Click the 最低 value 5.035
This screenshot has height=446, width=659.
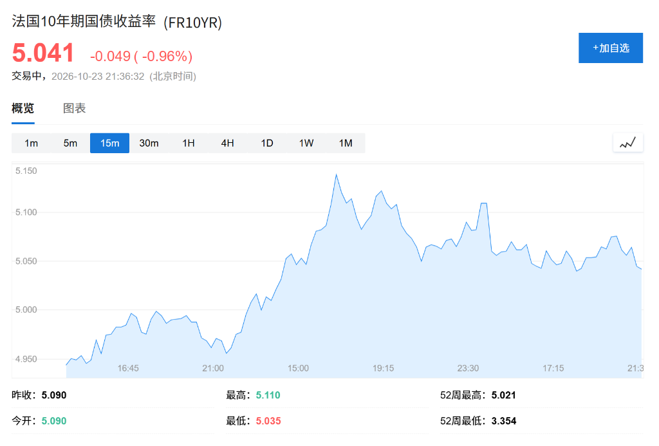[268, 421]
